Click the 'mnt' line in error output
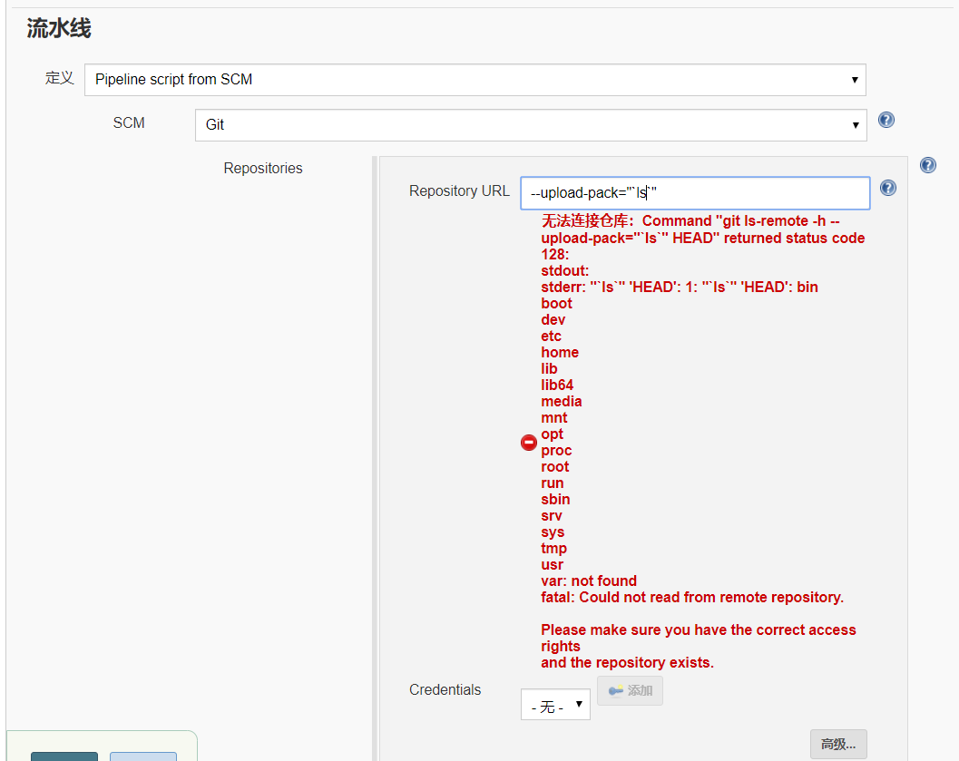Viewport: 959px width, 761px height. 554,418
